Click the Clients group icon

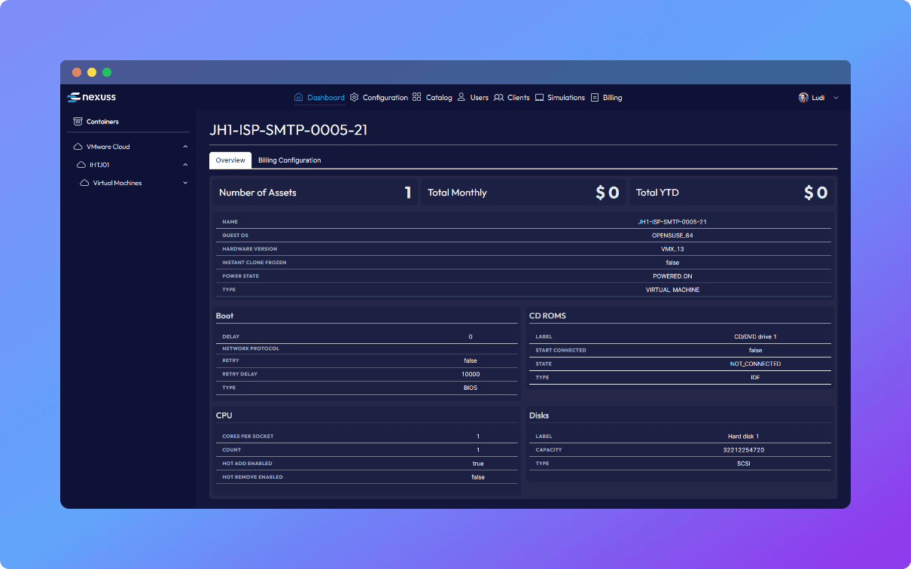pos(498,97)
